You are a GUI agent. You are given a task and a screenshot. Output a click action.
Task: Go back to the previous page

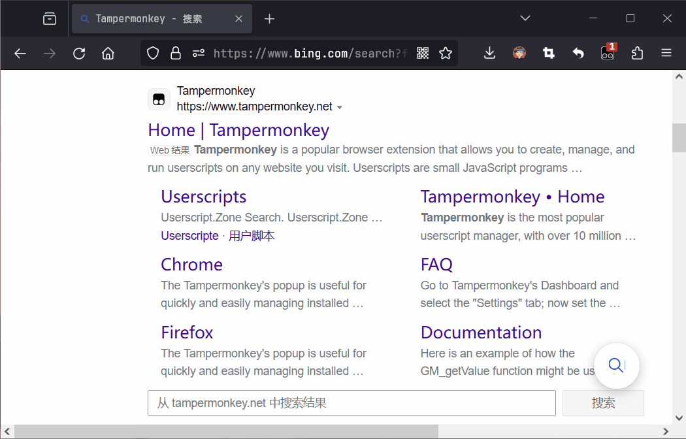[20, 54]
